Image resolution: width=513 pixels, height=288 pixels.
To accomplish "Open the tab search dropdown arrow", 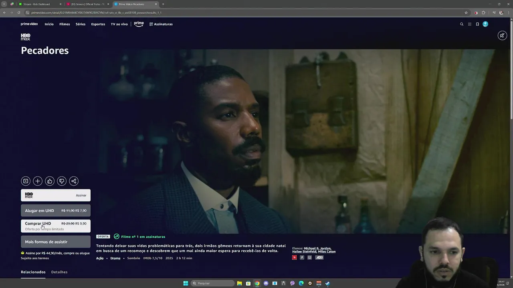I will point(4,4).
